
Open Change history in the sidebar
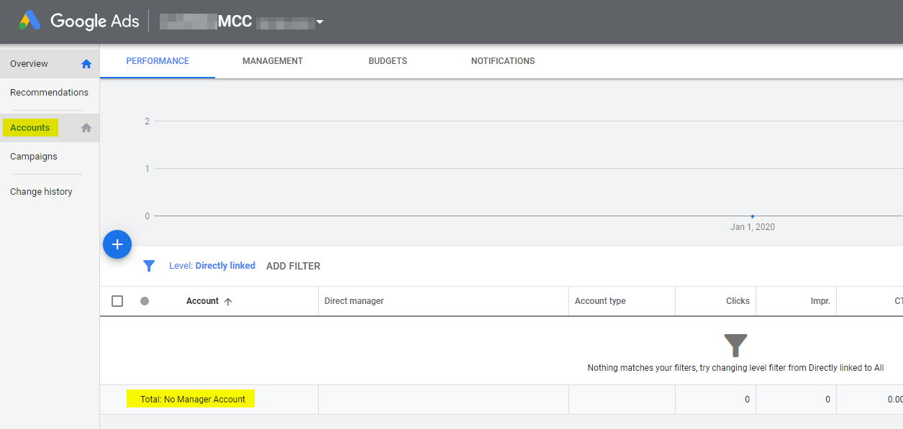tap(41, 192)
